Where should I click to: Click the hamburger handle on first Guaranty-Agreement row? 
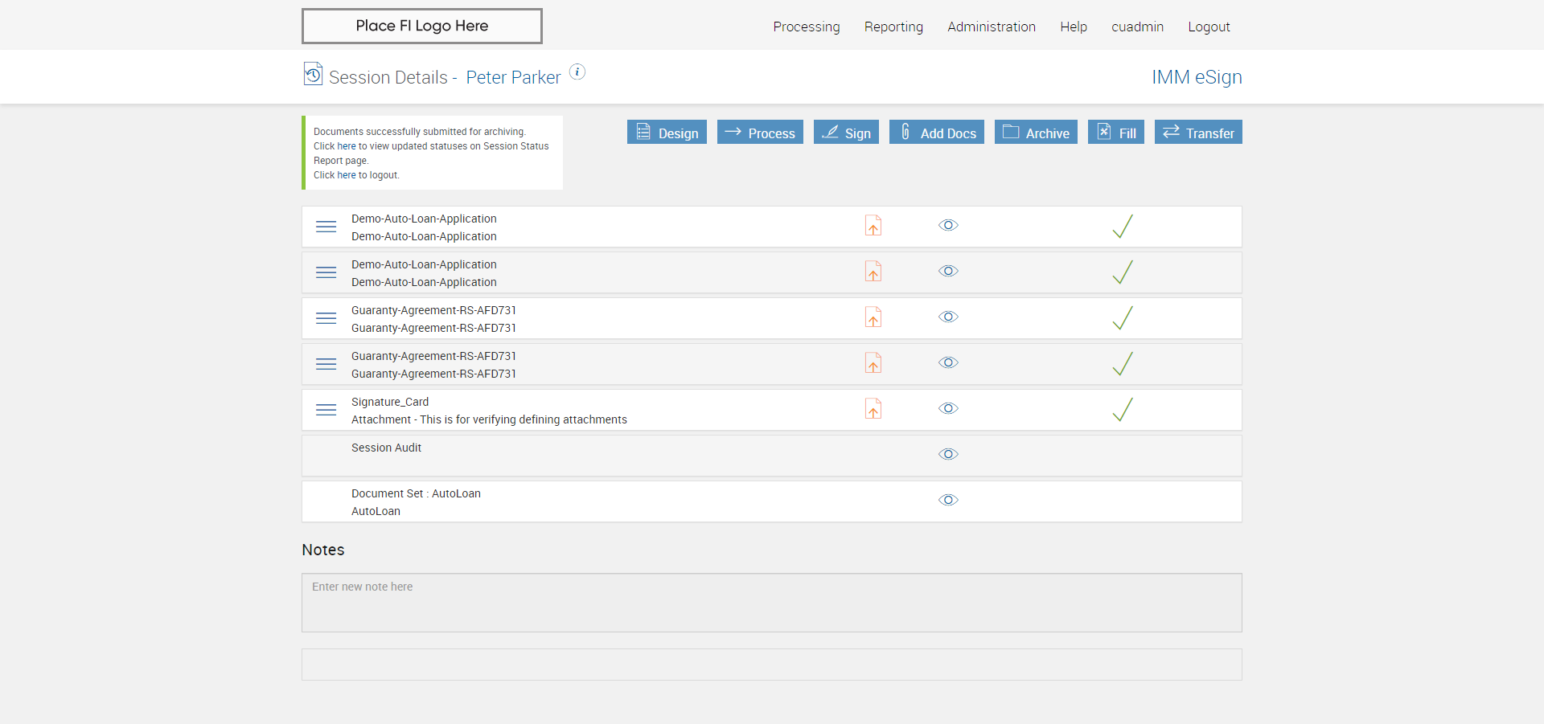(x=326, y=318)
